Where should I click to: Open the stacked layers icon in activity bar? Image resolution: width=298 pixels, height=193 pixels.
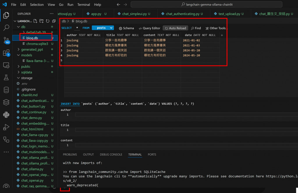pos(6,102)
